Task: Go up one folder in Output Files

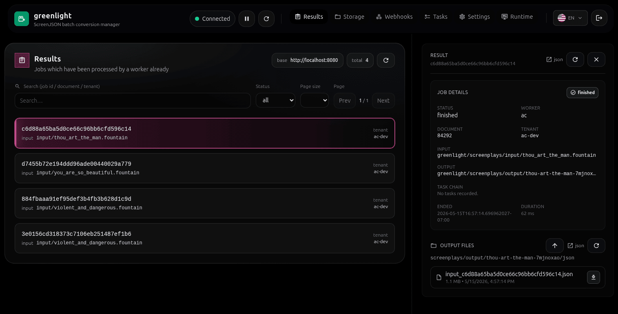Action: click(x=555, y=246)
